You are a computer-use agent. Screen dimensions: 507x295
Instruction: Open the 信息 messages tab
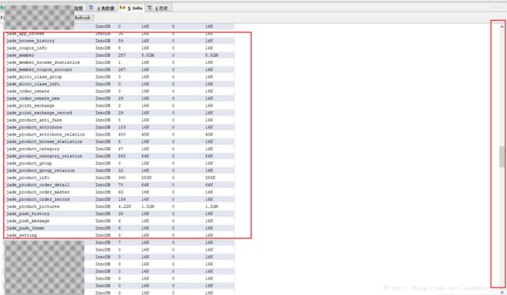click(79, 8)
